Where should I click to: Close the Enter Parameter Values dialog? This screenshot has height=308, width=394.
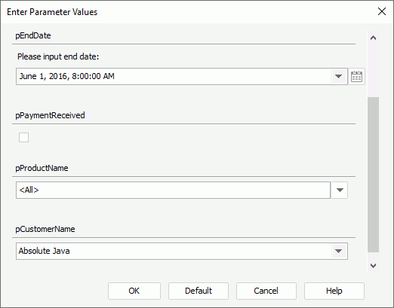pos(382,11)
